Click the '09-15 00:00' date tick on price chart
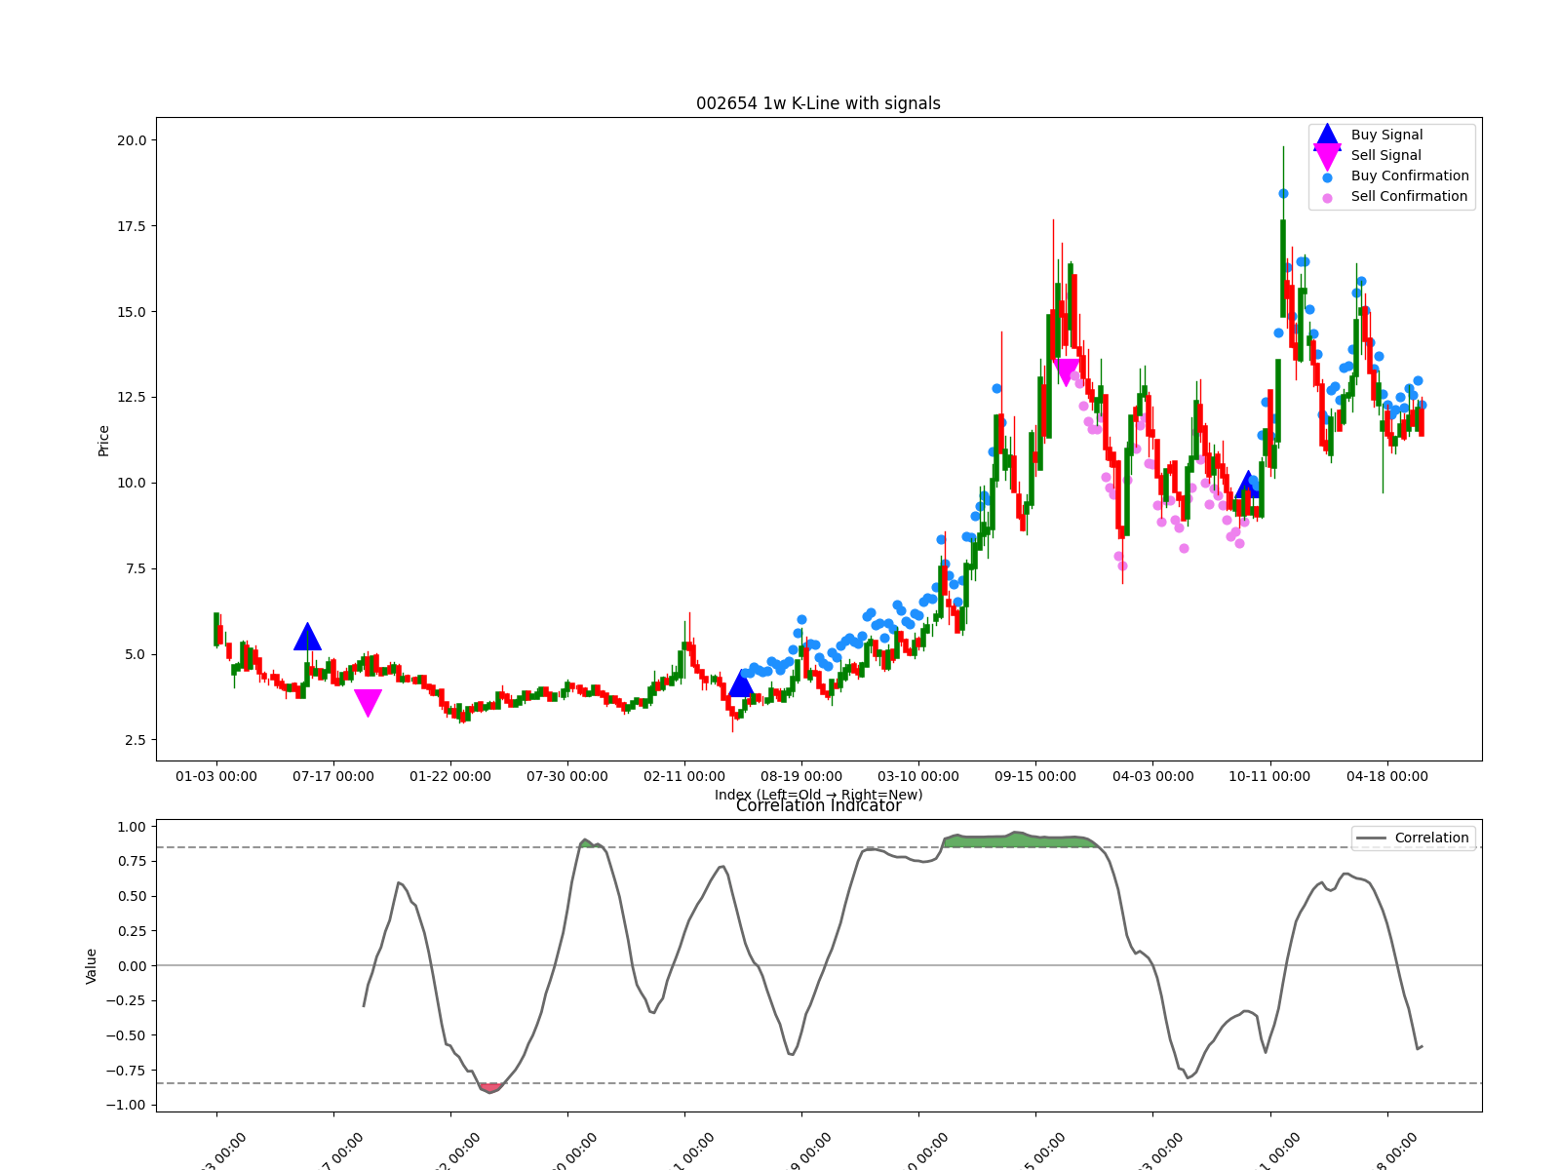1560x1170 pixels. pos(1035,777)
